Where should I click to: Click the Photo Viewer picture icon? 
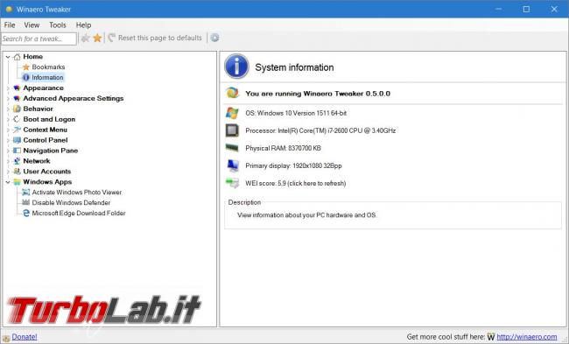(x=25, y=192)
